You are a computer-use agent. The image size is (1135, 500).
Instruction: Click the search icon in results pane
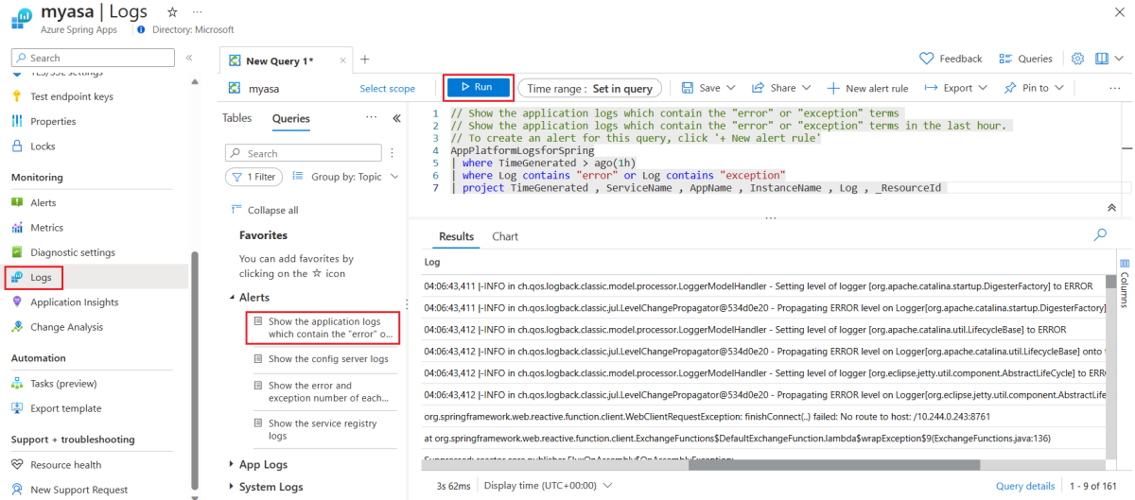pos(1100,234)
